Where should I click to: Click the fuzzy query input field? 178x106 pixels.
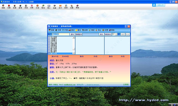pos(91,34)
